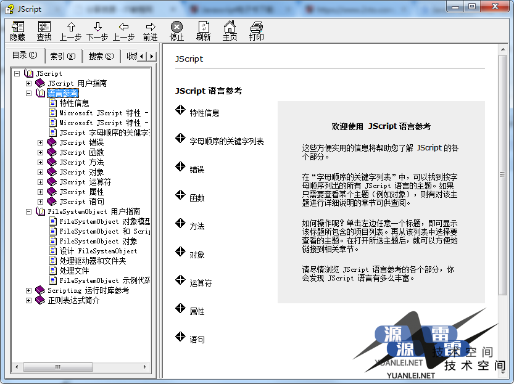Select JScript 字母顺序的关键字 tree item
This screenshot has width=514, height=384.
point(104,133)
